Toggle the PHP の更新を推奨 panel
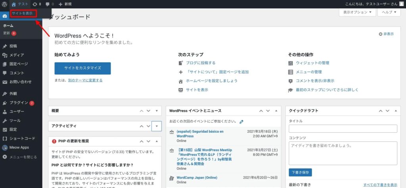 click(x=157, y=141)
